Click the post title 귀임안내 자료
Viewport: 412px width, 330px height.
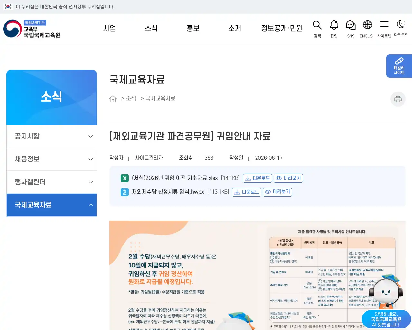click(x=190, y=136)
